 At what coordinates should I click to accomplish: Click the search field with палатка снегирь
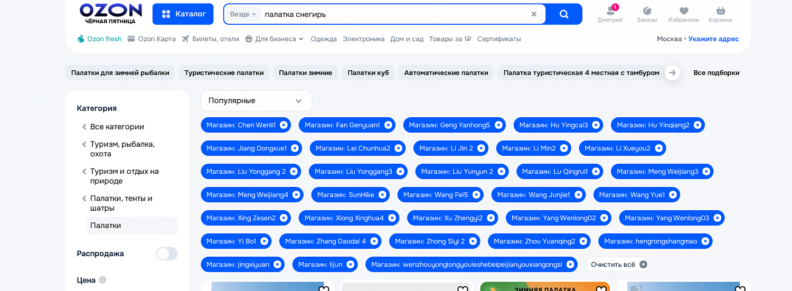tap(393, 14)
